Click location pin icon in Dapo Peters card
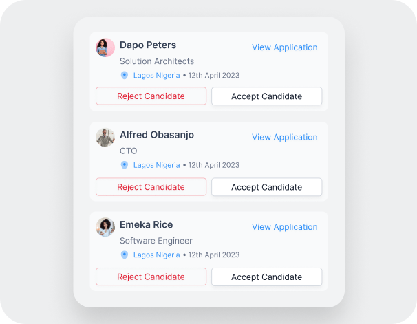 coord(124,75)
